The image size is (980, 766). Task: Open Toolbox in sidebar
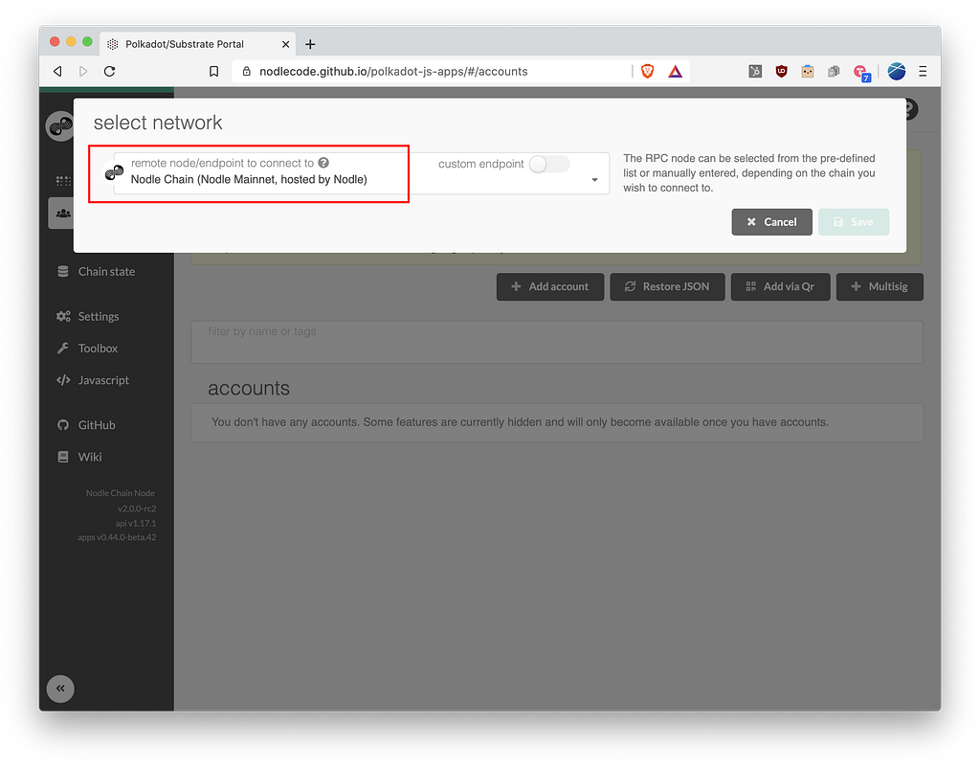pyautogui.click(x=87, y=349)
